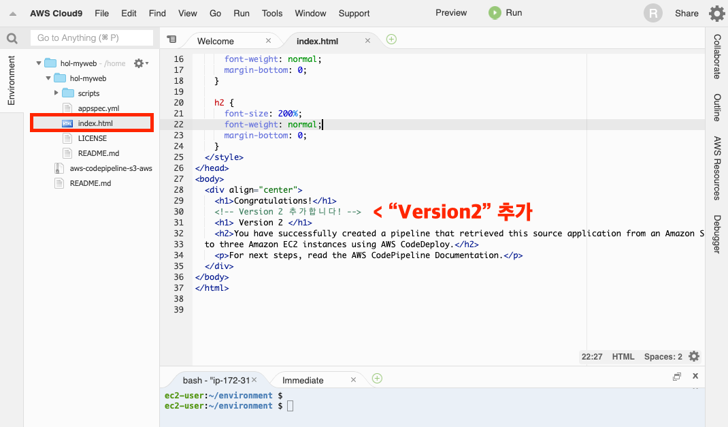Click the terminal command prompt area
This screenshot has height=427, width=728.
(x=432, y=406)
